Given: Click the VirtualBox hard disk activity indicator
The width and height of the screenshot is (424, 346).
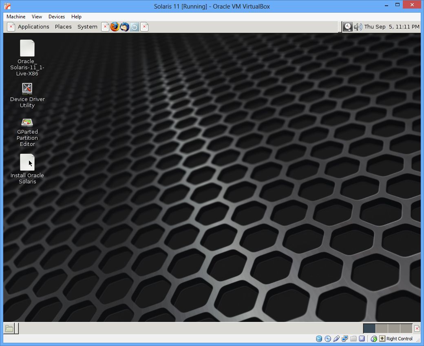Looking at the screenshot, I should coord(319,339).
